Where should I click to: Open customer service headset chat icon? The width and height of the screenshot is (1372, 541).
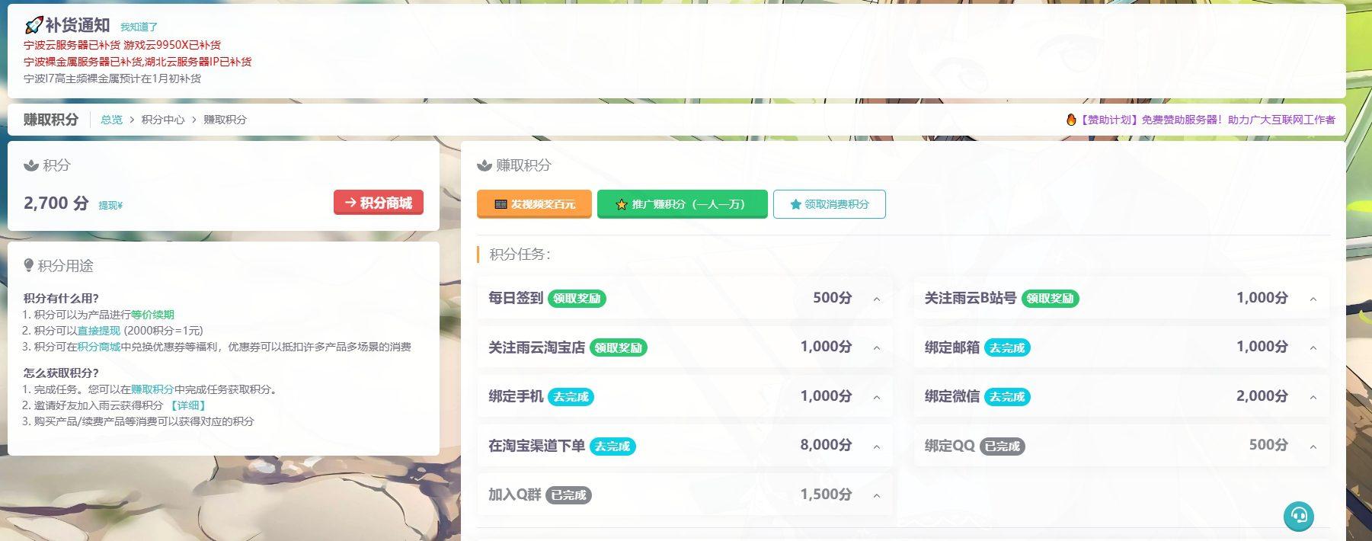click(x=1299, y=516)
